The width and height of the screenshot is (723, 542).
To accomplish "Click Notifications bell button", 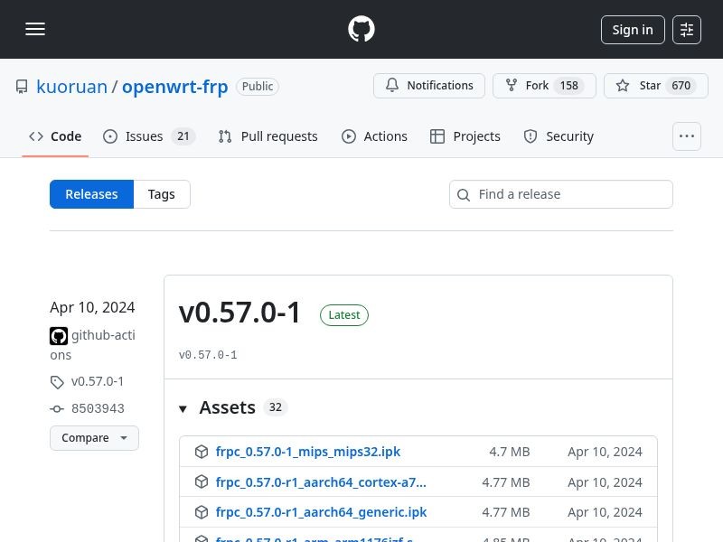I will coord(429,86).
